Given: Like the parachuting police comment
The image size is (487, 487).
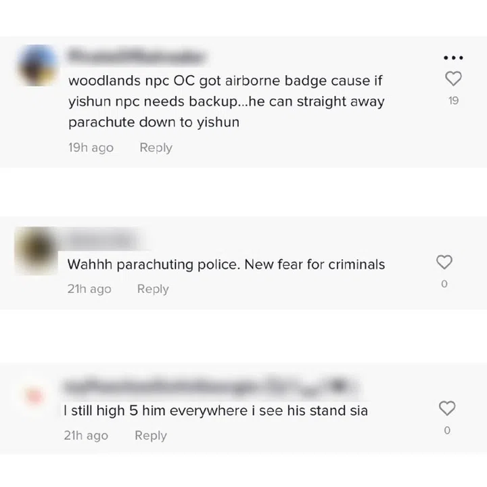Looking at the screenshot, I should [x=444, y=262].
